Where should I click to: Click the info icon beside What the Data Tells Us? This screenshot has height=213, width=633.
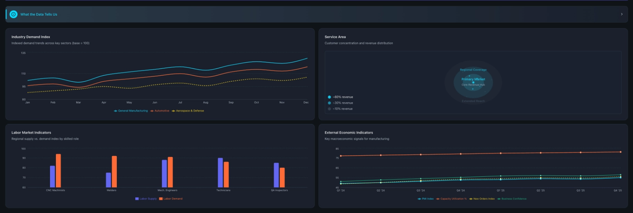[13, 14]
